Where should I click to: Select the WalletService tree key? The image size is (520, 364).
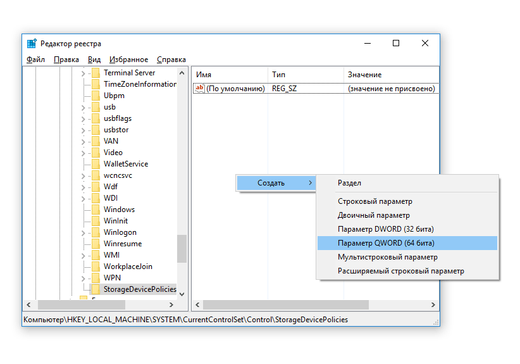pyautogui.click(x=125, y=164)
